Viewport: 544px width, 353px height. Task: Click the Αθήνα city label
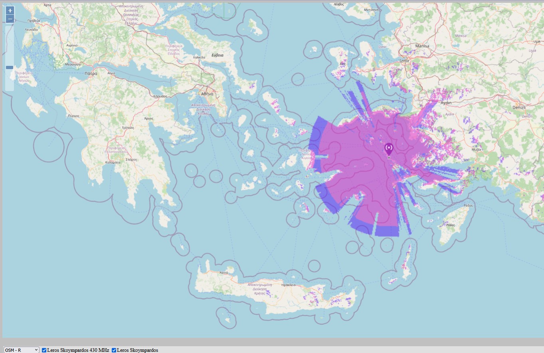tap(208, 94)
